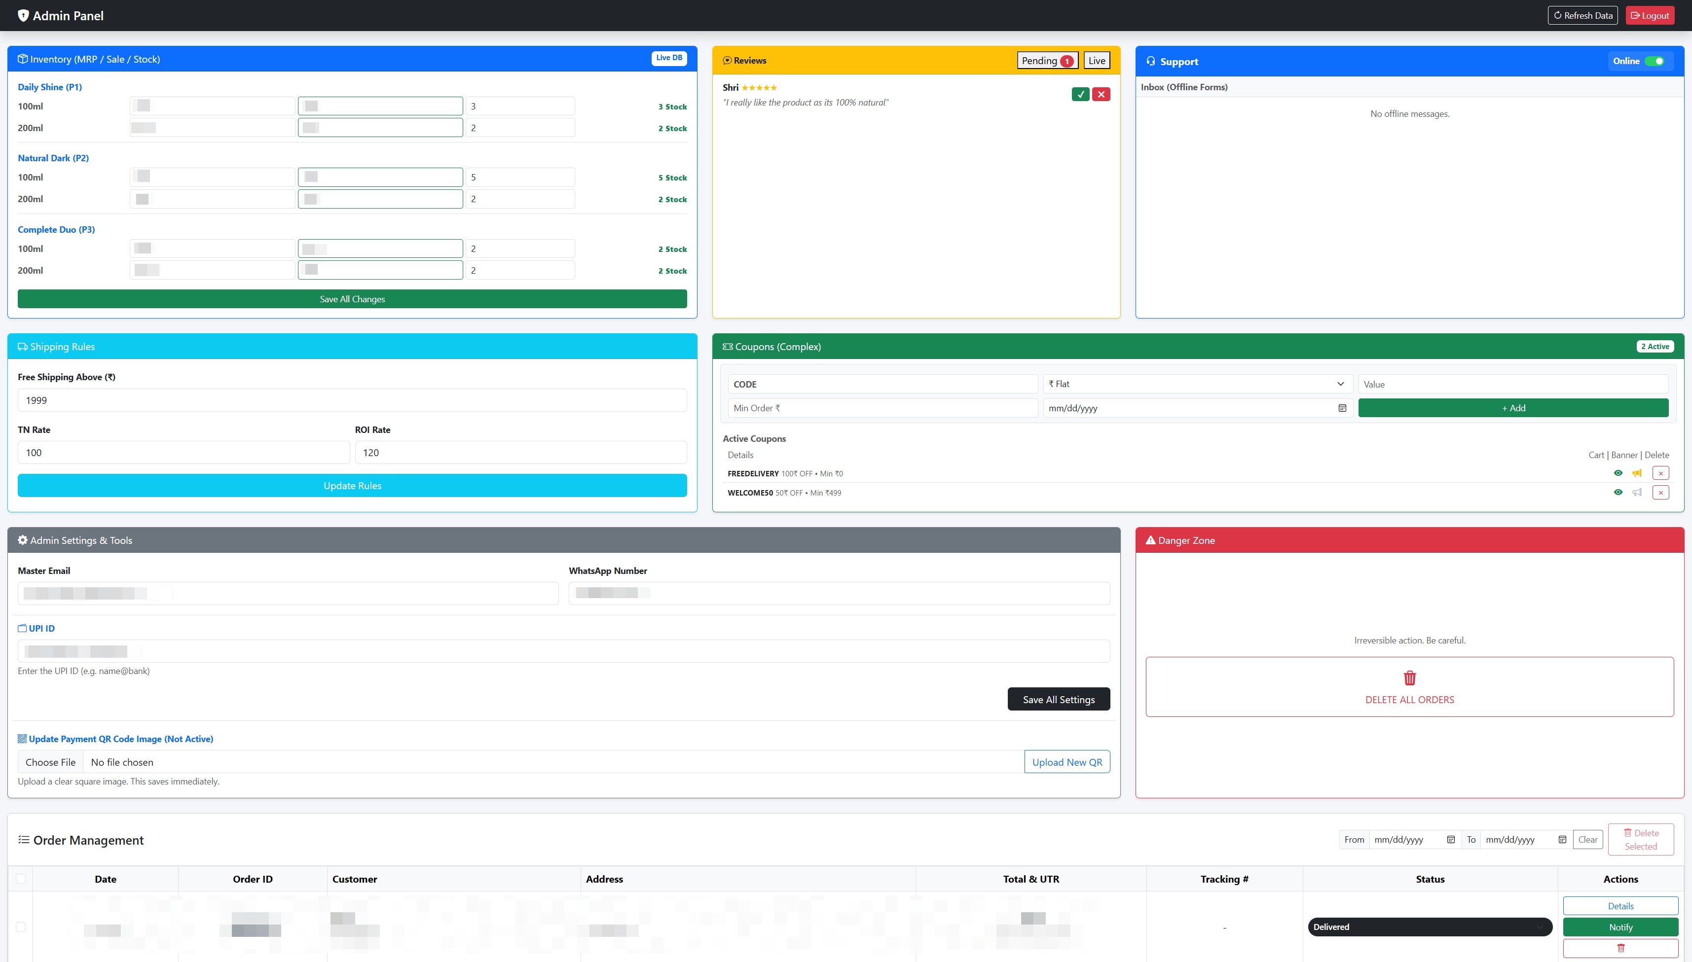Click the trash icon inside DELETE ALL ORDERS
Screen dimensions: 1692x962
(1409, 677)
